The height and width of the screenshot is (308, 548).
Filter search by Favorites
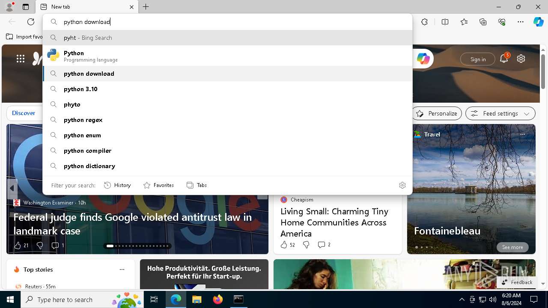(x=158, y=185)
